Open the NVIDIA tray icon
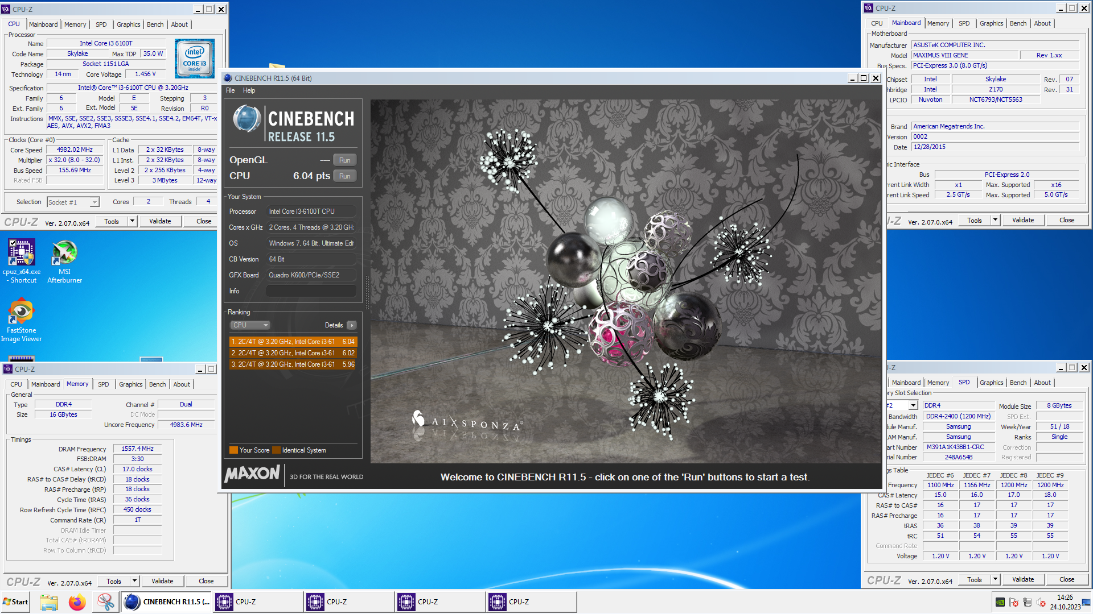The width and height of the screenshot is (1093, 614). click(x=1000, y=602)
